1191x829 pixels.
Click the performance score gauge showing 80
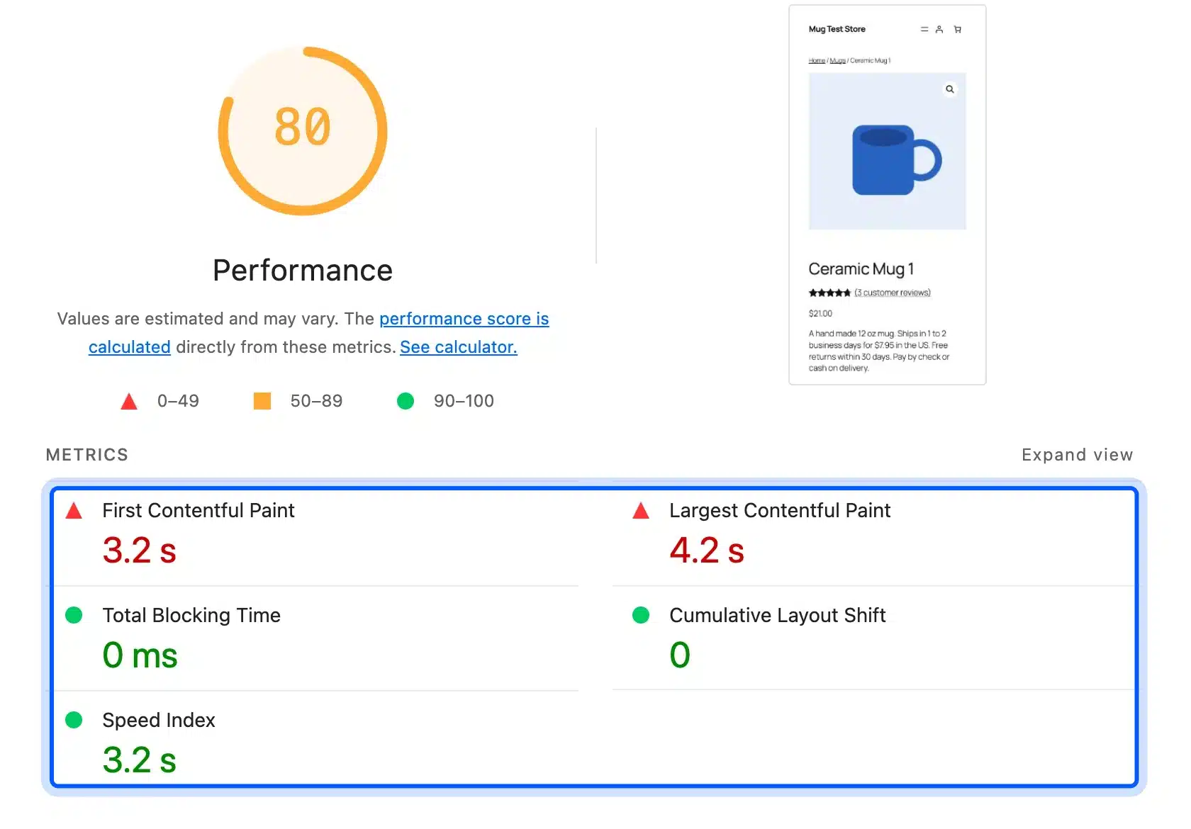coord(303,131)
